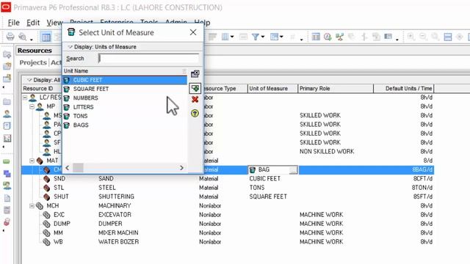Viewport: 470px width, 264px height.
Task: Open Resources from the left sidebar person icon
Action: coord(7,114)
